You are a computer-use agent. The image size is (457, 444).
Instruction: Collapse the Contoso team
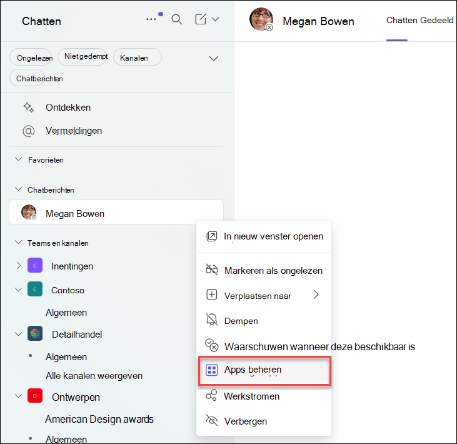18,290
